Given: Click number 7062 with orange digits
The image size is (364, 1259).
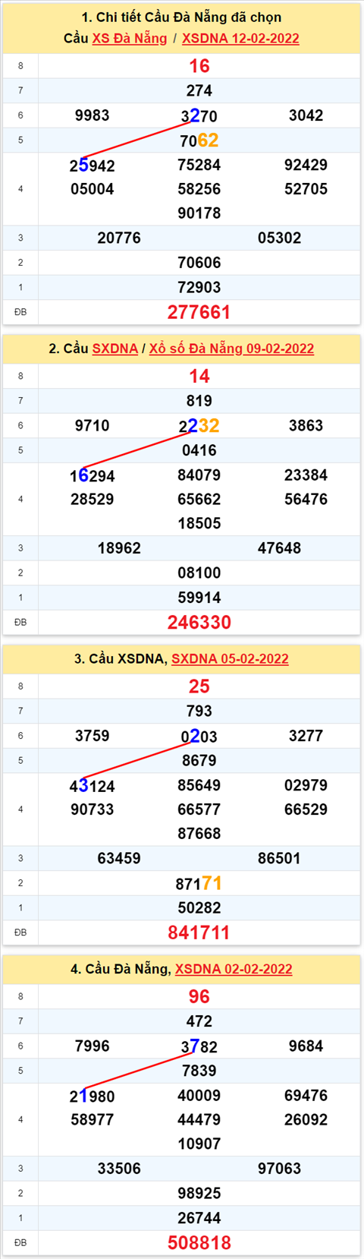Looking at the screenshot, I should click(x=199, y=140).
